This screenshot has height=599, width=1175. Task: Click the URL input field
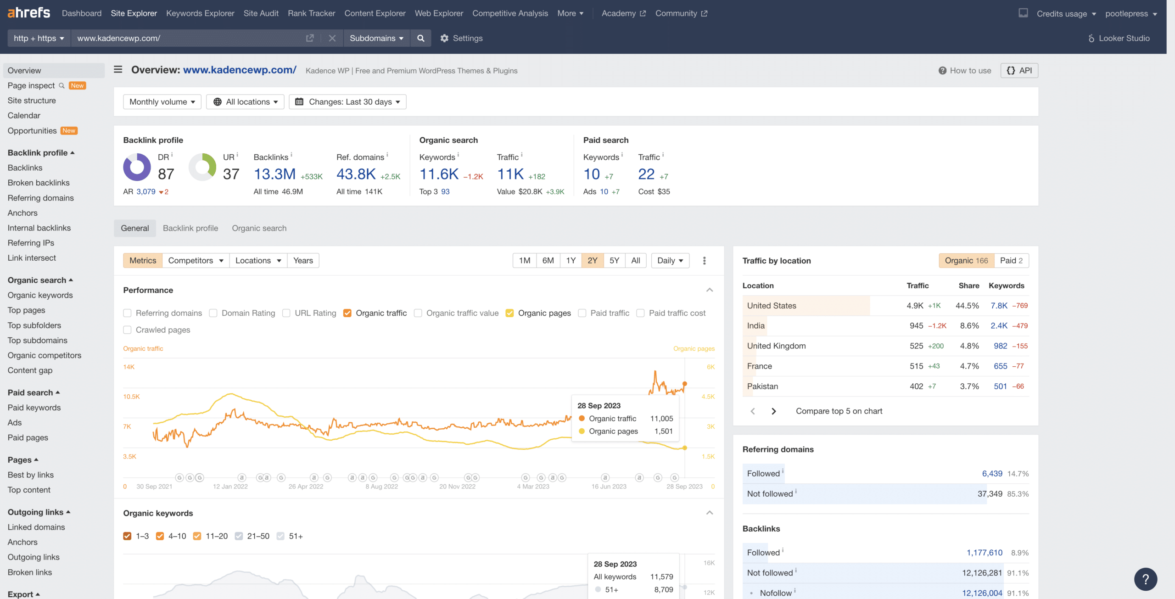(186, 38)
